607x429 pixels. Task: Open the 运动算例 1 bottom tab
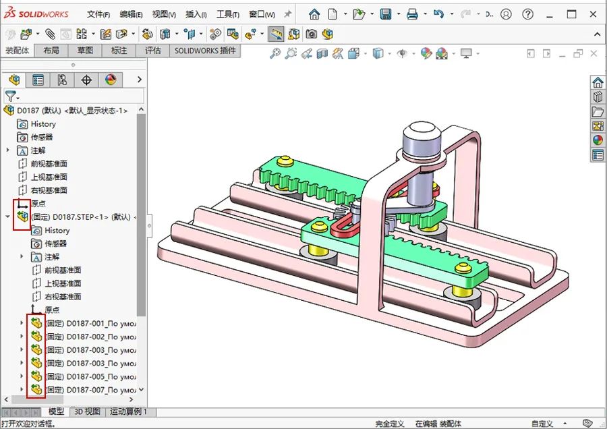click(129, 411)
